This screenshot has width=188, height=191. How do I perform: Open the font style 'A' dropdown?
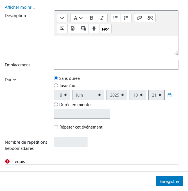tap(78, 18)
